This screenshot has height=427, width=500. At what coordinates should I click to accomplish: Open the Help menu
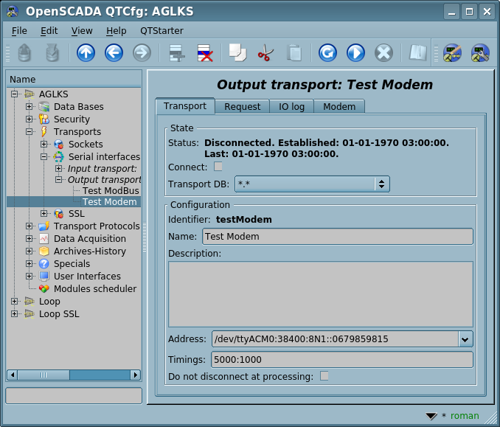pyautogui.click(x=116, y=31)
